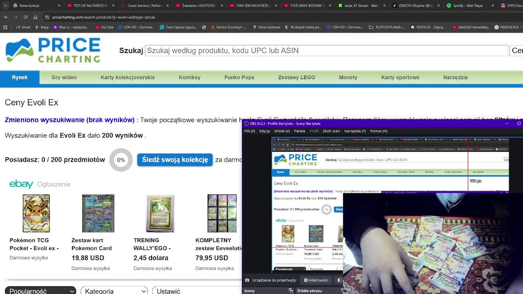523x294 pixels.
Task: Open Gmail bookmark
Action: pyautogui.click(x=23, y=27)
